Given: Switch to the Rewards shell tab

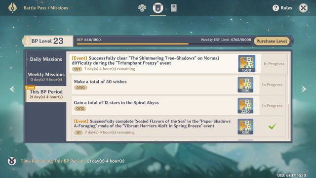Looking at the screenshot, I should point(142,8).
